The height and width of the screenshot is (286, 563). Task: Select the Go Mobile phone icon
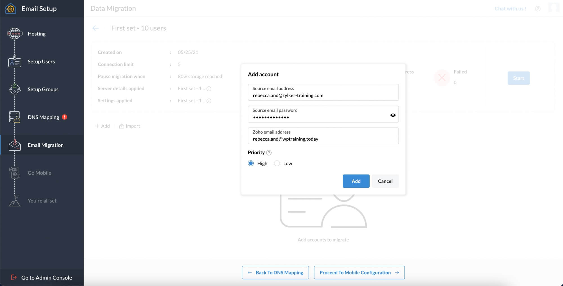pyautogui.click(x=14, y=173)
